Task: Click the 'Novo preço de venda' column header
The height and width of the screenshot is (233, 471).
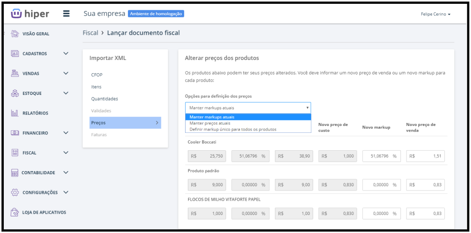Action: [x=421, y=128]
